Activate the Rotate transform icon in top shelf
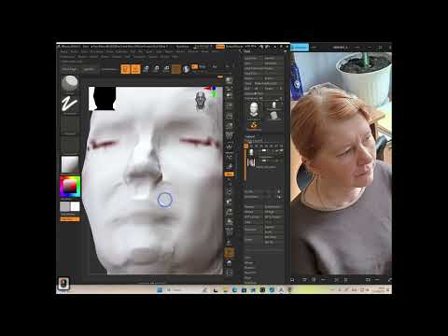 [166, 69]
